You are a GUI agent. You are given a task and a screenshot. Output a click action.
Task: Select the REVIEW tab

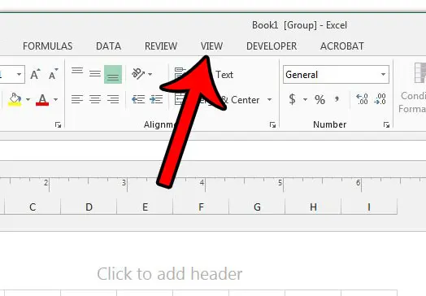click(161, 46)
